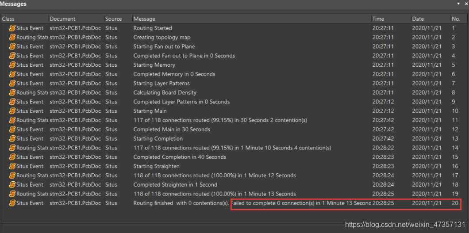Viewport: 469px width, 233px height.
Task: Click the icon on message number 19 row
Action: click(x=12, y=194)
